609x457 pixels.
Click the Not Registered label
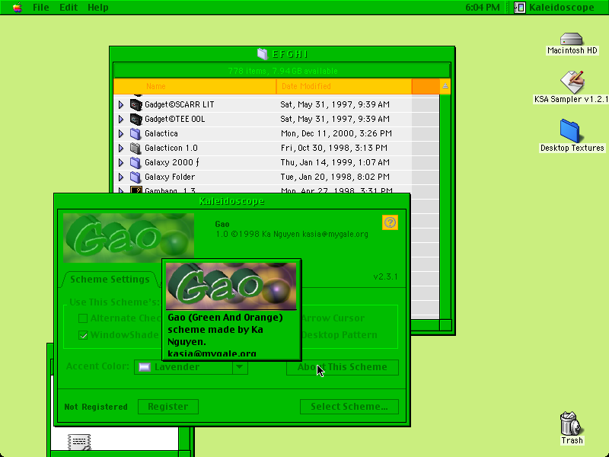pyautogui.click(x=96, y=407)
